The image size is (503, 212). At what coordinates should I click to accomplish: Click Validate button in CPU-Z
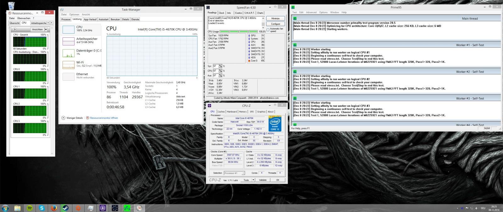click(263, 180)
